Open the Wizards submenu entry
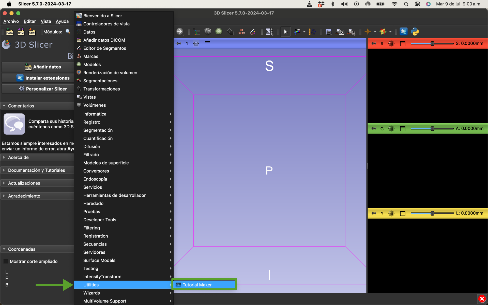Image resolution: width=488 pixels, height=305 pixels. pyautogui.click(x=124, y=293)
